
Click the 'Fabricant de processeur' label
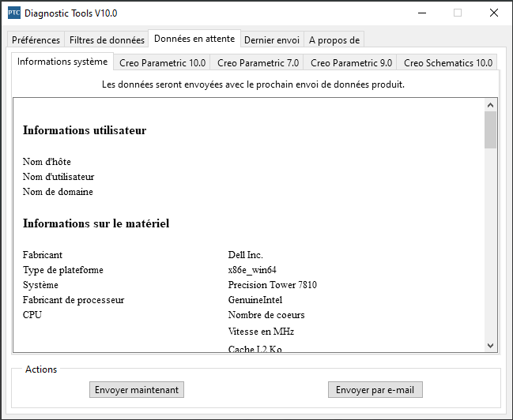pos(74,300)
